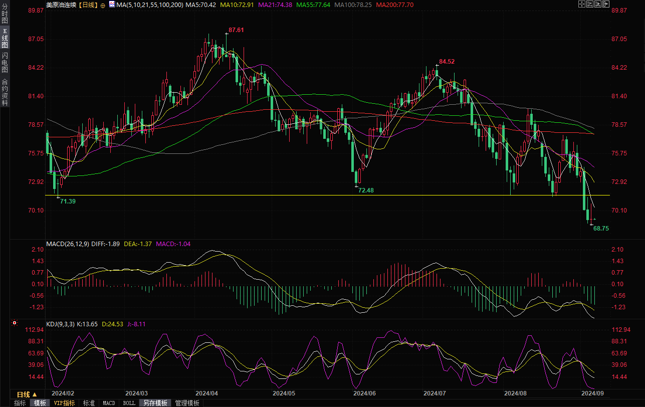Click the circle icon after 【日线】 in title

pos(103,5)
